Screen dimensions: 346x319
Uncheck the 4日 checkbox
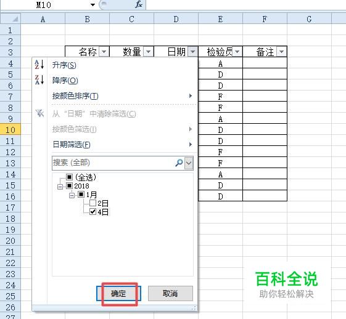coord(93,211)
